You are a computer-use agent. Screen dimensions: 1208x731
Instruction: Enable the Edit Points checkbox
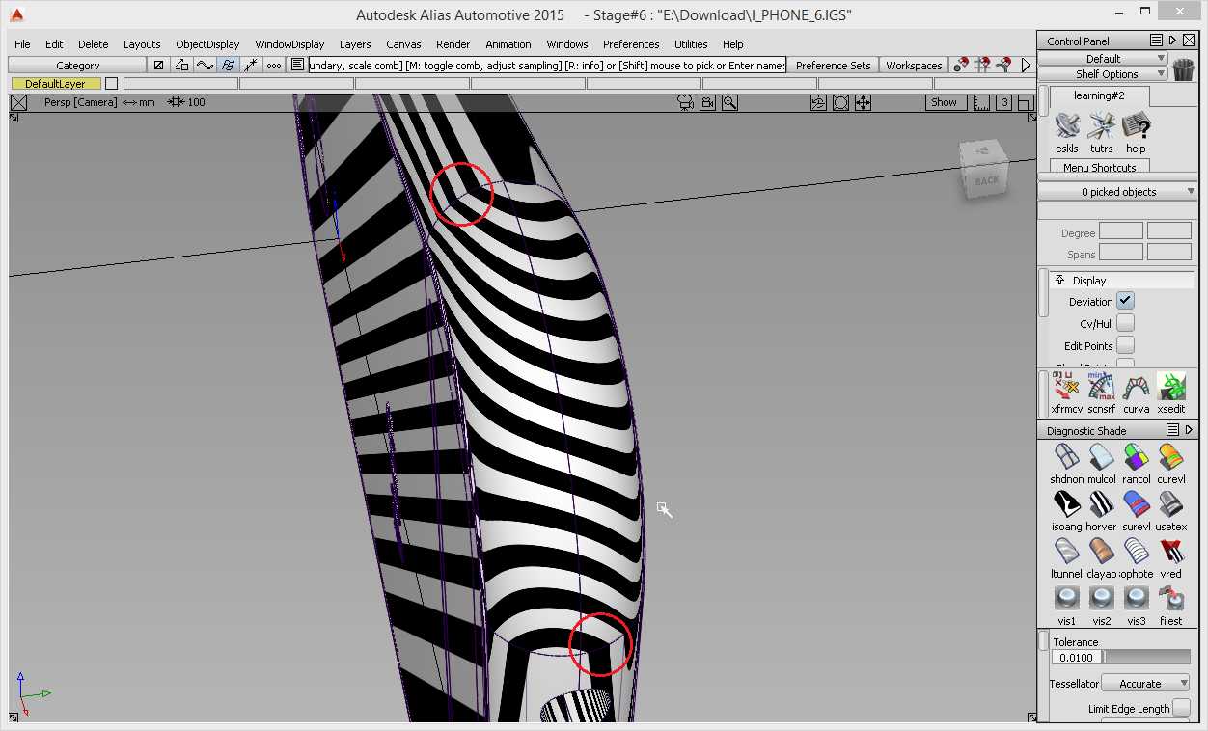[1126, 346]
